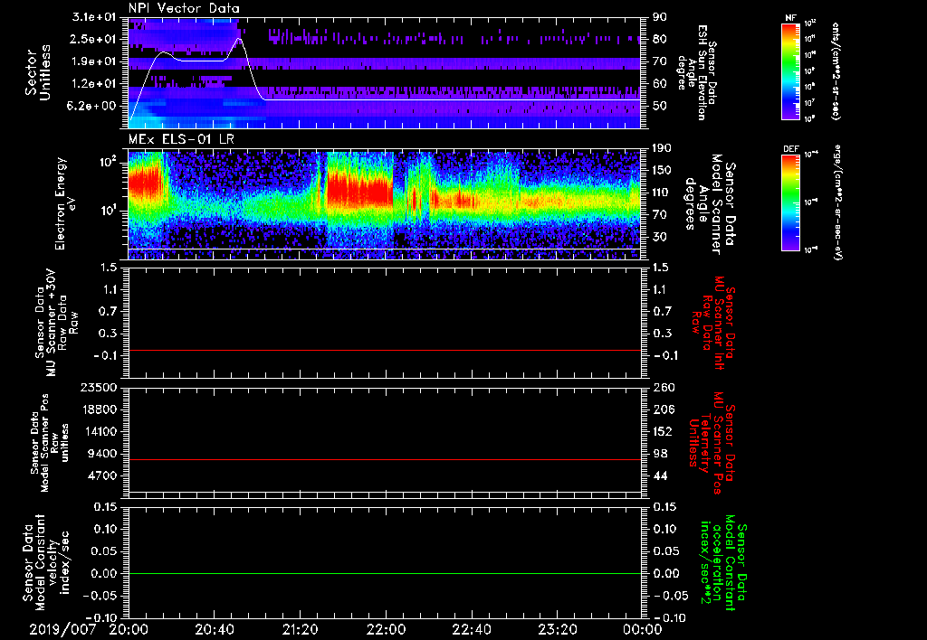Click the 'ESH Sun Elevation Angle degree' label
Image resolution: width=927 pixels, height=640 pixels.
pyautogui.click(x=698, y=72)
